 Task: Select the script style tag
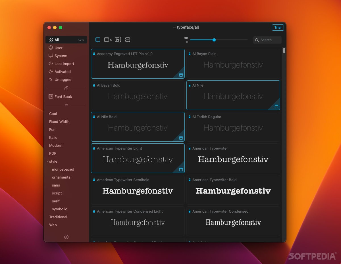(57, 193)
